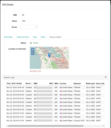The image size is (111, 128).
Task: Click the MNC column header
Action: tap(56, 83)
